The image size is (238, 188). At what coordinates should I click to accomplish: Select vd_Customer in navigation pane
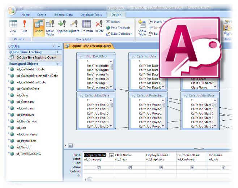tap(25, 108)
